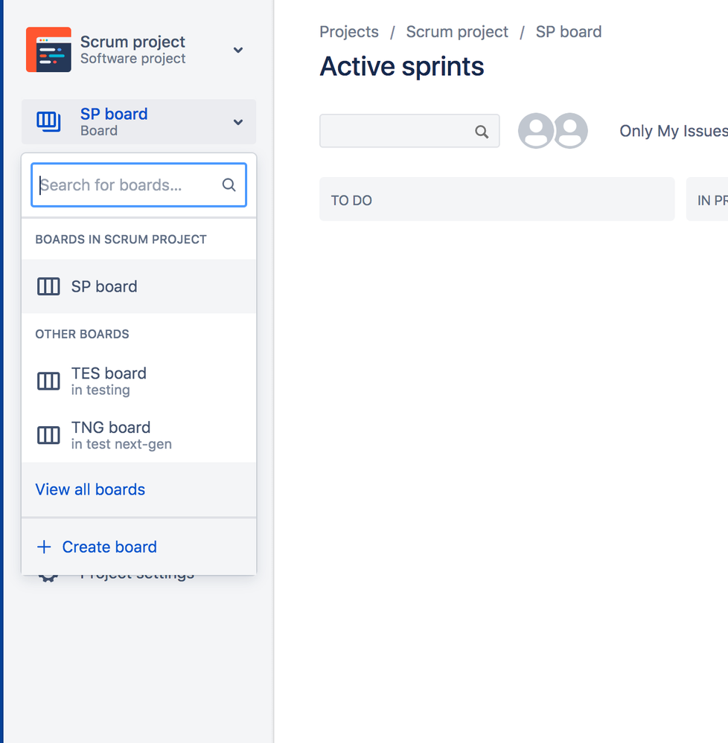Collapse the SP board dropdown chevron

(237, 121)
